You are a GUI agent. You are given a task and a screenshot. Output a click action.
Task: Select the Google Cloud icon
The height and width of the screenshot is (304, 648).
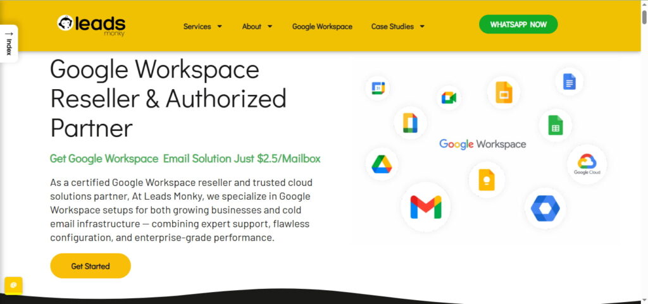(x=587, y=164)
